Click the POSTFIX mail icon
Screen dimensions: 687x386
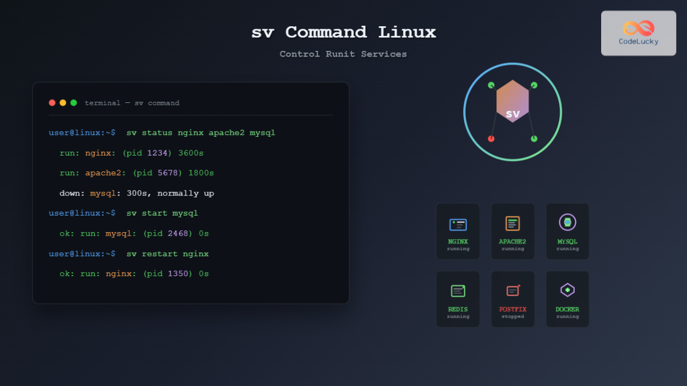512,291
